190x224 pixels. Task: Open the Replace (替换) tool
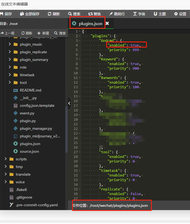(94, 14)
